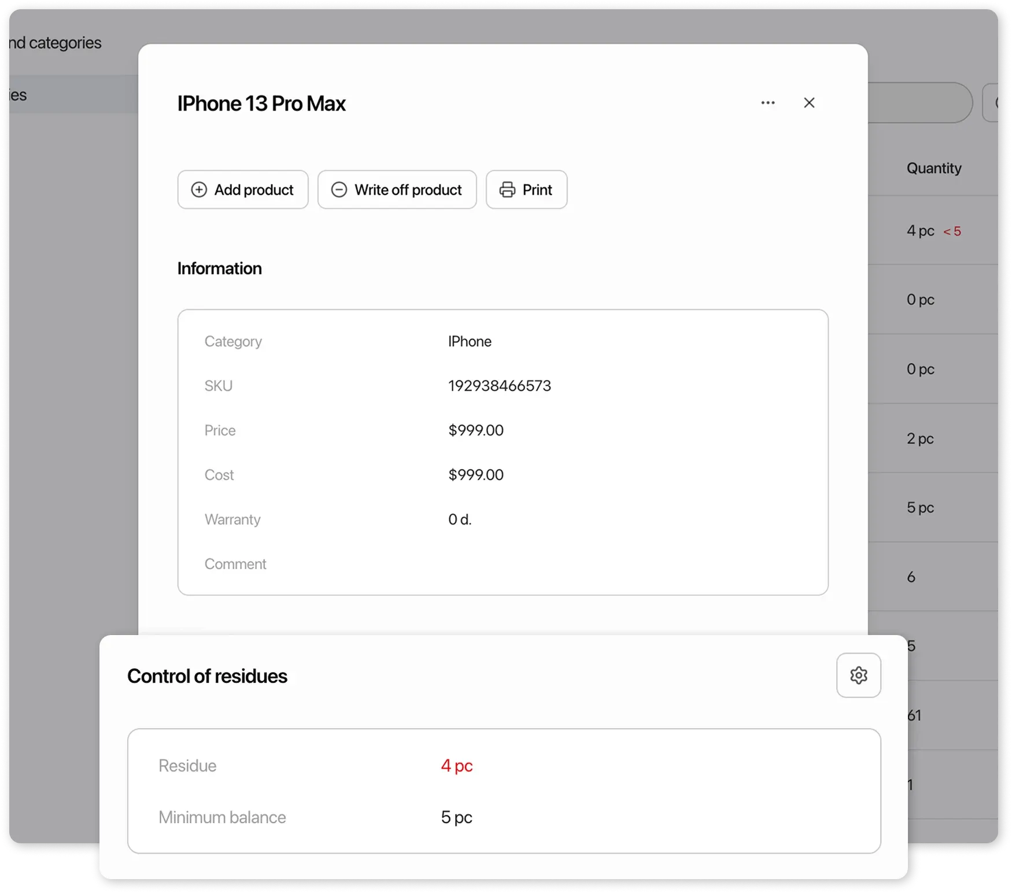Select the plus icon to add product
The image size is (1012, 893).
(199, 190)
